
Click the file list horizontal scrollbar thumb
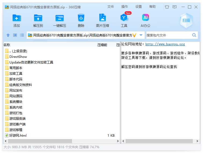40,141
